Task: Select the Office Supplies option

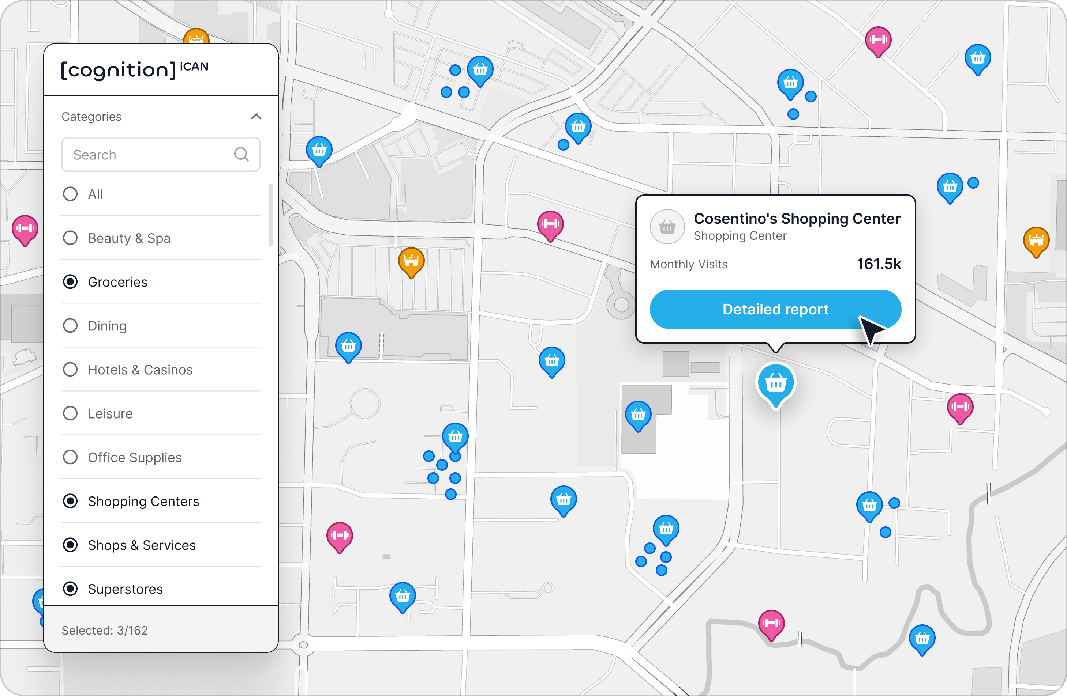Action: pyautogui.click(x=70, y=457)
